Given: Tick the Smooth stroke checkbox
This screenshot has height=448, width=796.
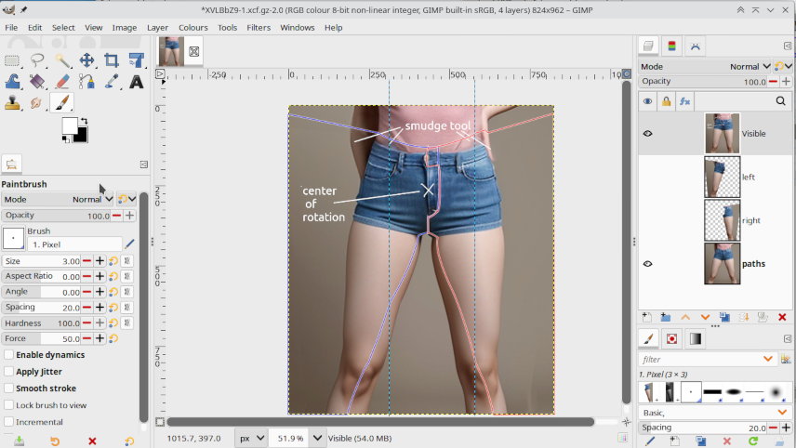Looking at the screenshot, I should click(x=9, y=389).
